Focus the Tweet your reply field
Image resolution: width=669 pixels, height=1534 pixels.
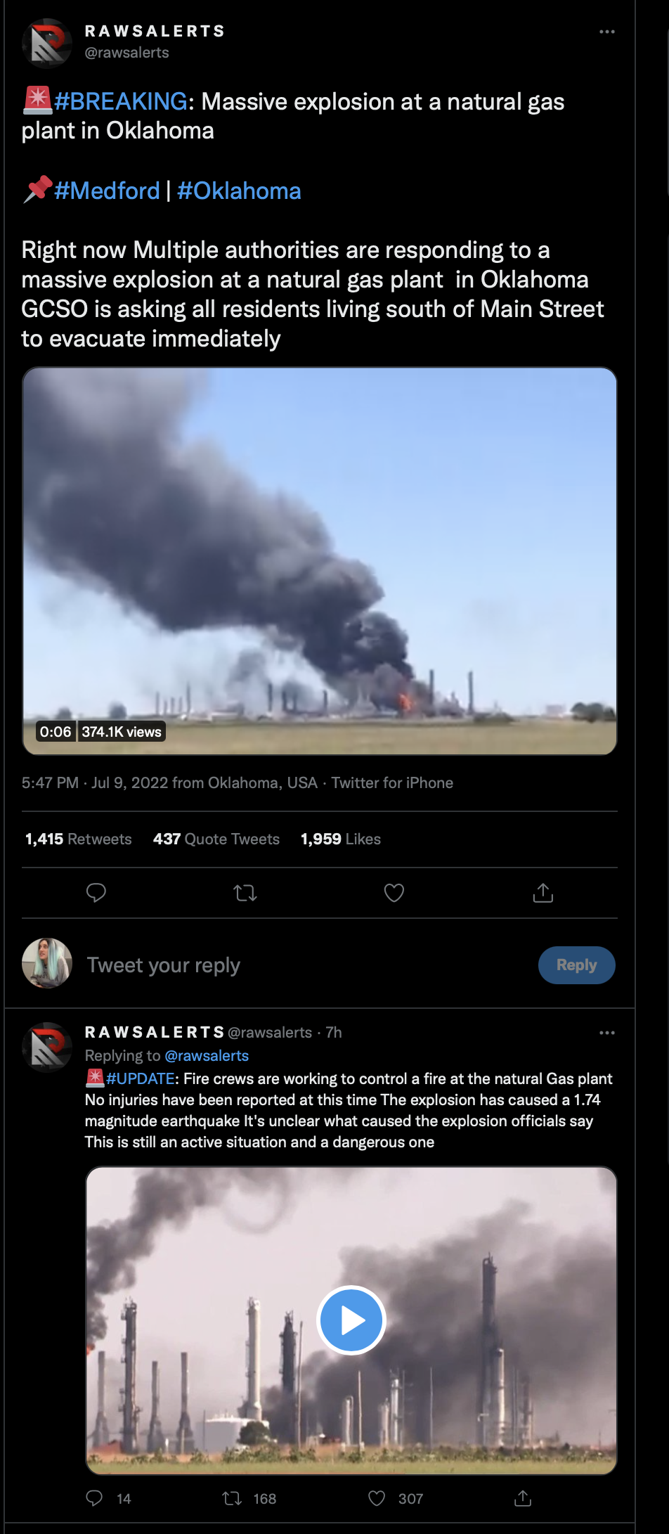pyautogui.click(x=302, y=965)
